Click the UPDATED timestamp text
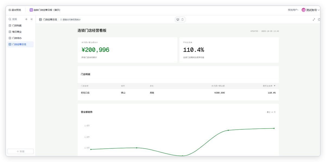Screen dimensions: 326x162 265,31
